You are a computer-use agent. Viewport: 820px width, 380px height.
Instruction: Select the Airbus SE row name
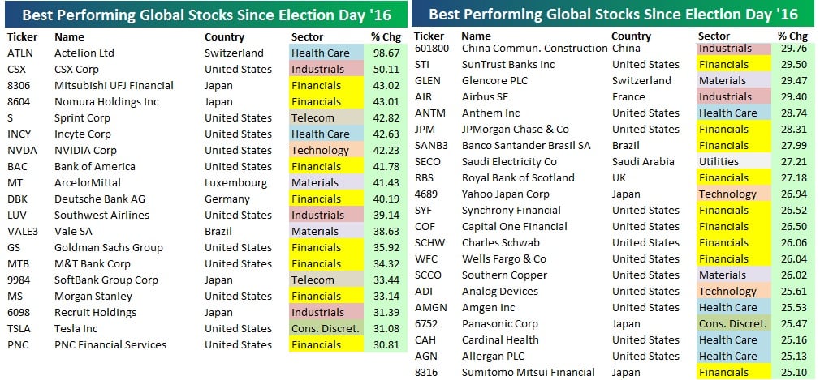point(486,96)
